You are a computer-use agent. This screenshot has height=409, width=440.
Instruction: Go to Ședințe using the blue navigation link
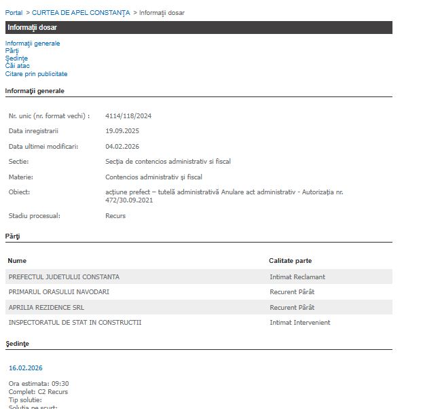pyautogui.click(x=16, y=58)
